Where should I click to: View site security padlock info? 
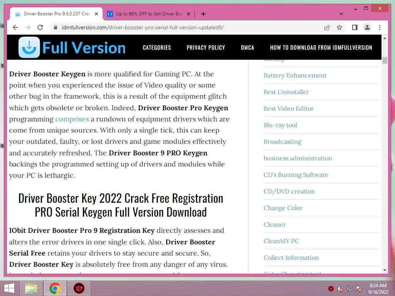pyautogui.click(x=56, y=27)
